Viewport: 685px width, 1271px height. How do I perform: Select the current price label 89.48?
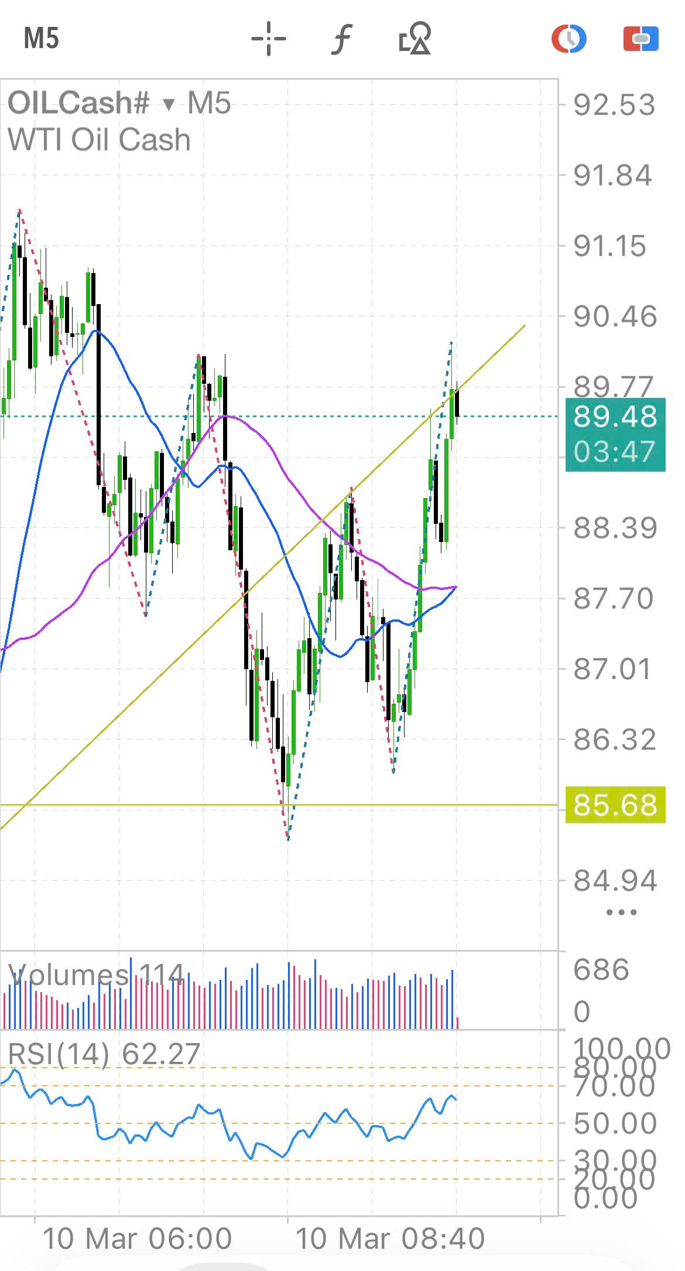tap(615, 417)
